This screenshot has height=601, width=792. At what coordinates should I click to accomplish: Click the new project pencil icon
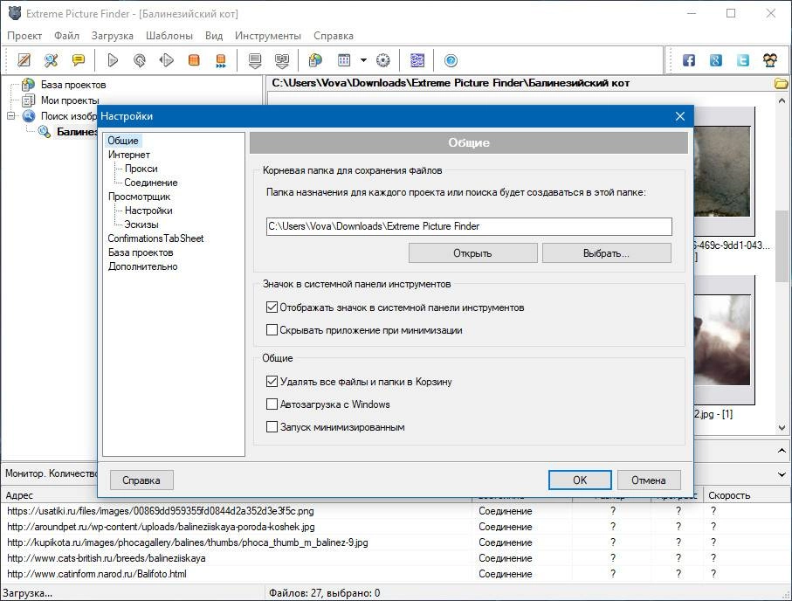pyautogui.click(x=24, y=60)
